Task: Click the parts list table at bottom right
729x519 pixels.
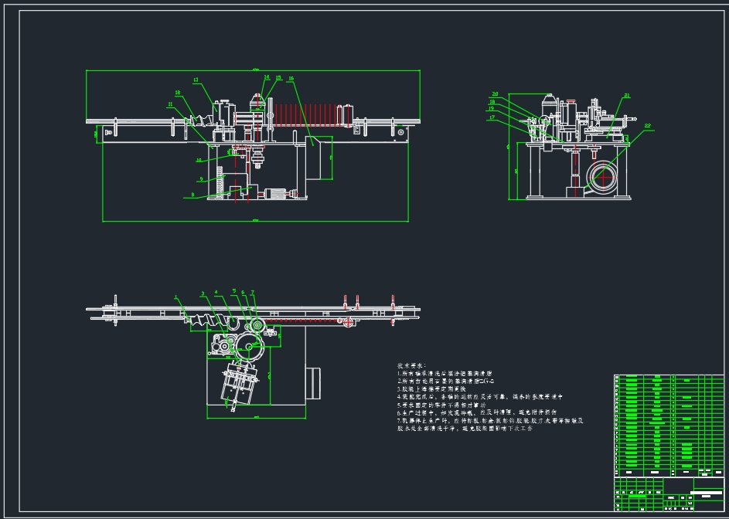Action: coord(669,426)
